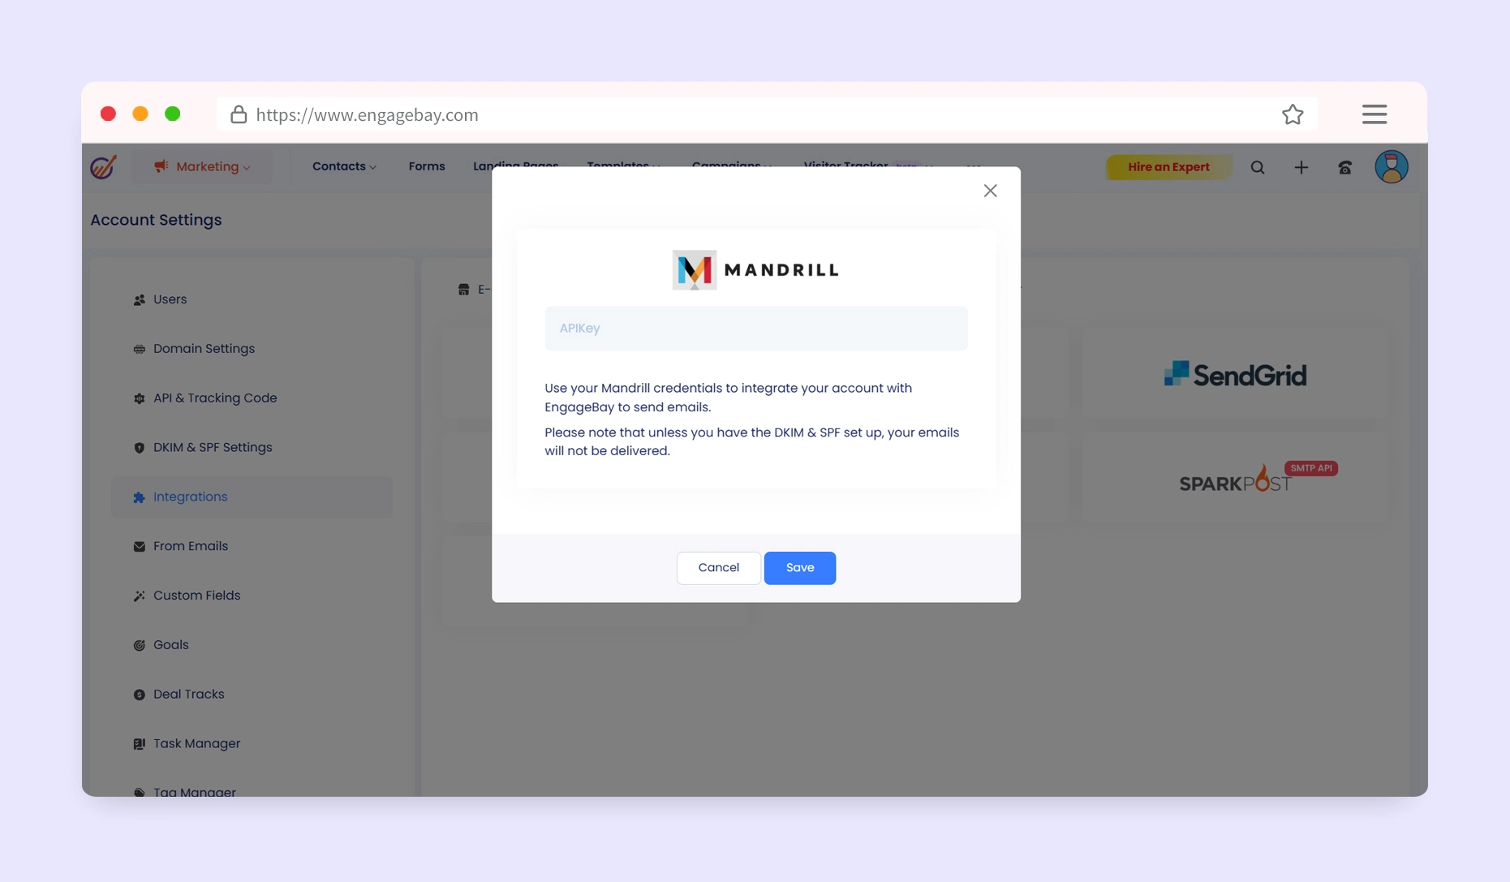This screenshot has width=1510, height=882.
Task: Click the Domain Settings globe icon
Action: tap(139, 350)
